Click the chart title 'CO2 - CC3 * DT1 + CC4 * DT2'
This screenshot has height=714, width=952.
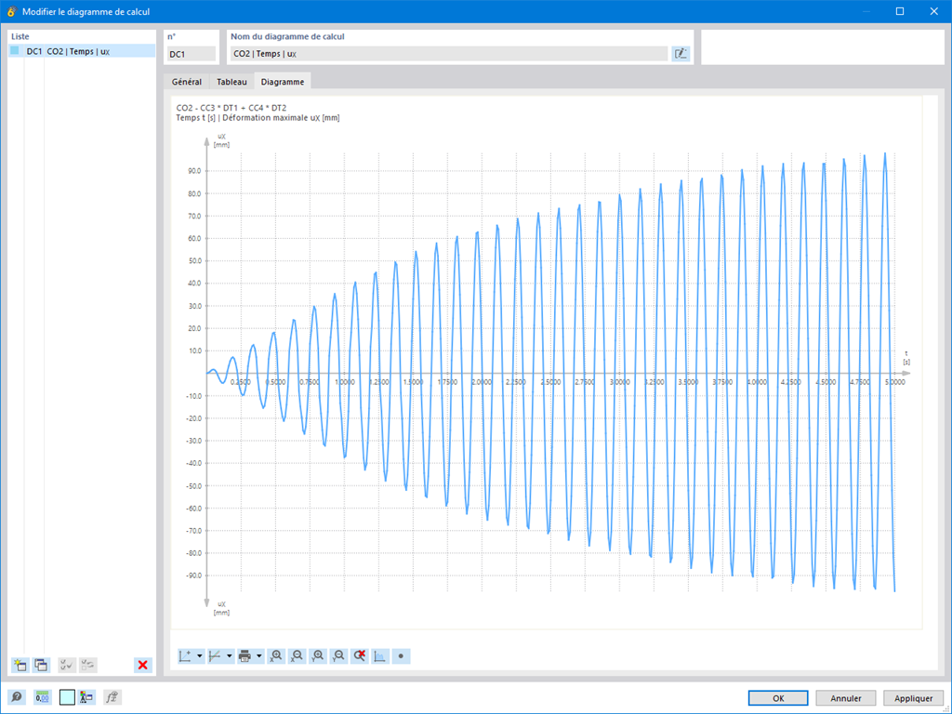(231, 108)
